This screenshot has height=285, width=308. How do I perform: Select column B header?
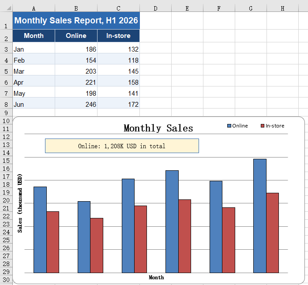coord(76,8)
